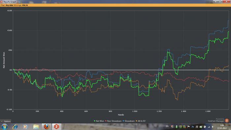The width and height of the screenshot is (231, 130).
Task: Click the Showdown legend label
Action: [129, 121]
